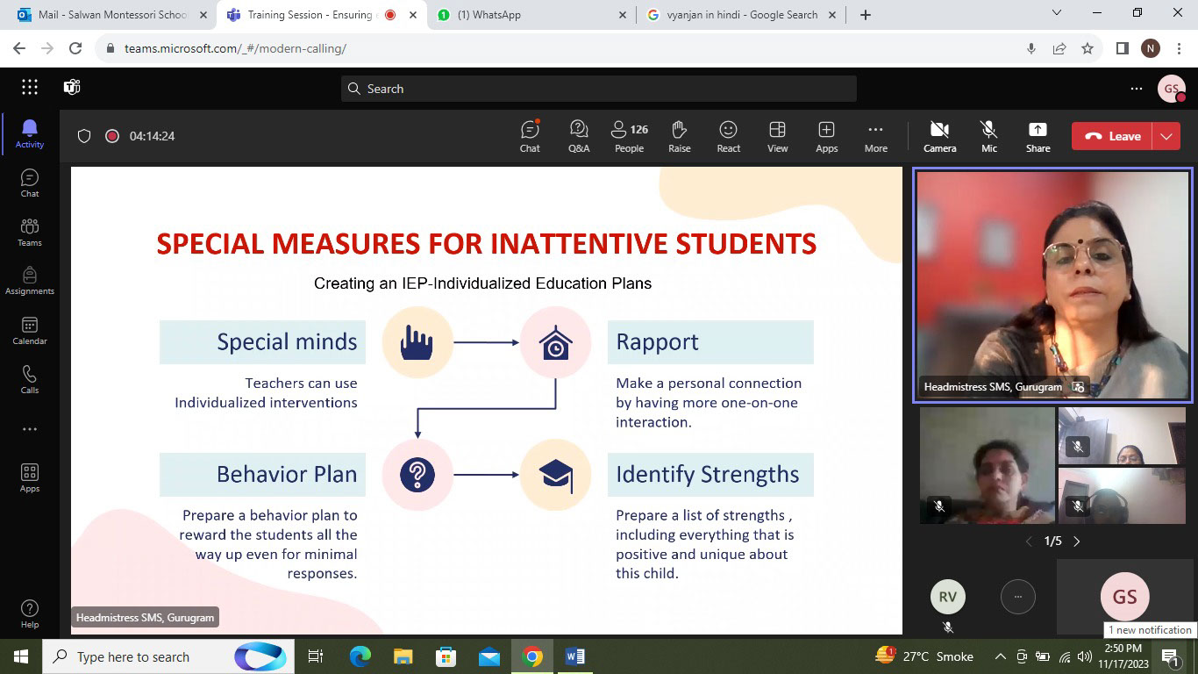Open the React emoji options
Screen dimensions: 1198x674
click(x=728, y=136)
